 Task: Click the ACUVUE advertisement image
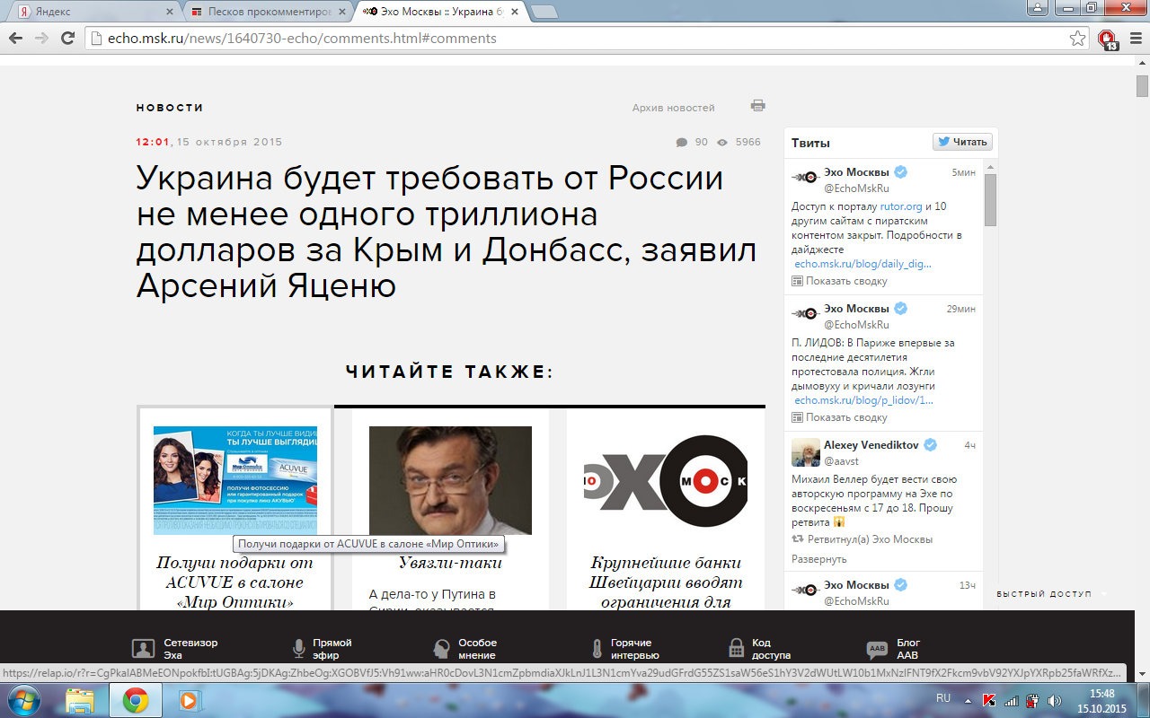pos(235,480)
